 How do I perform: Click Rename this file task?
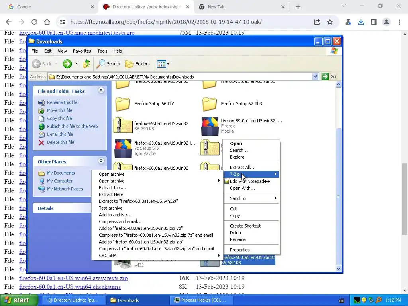(62, 102)
